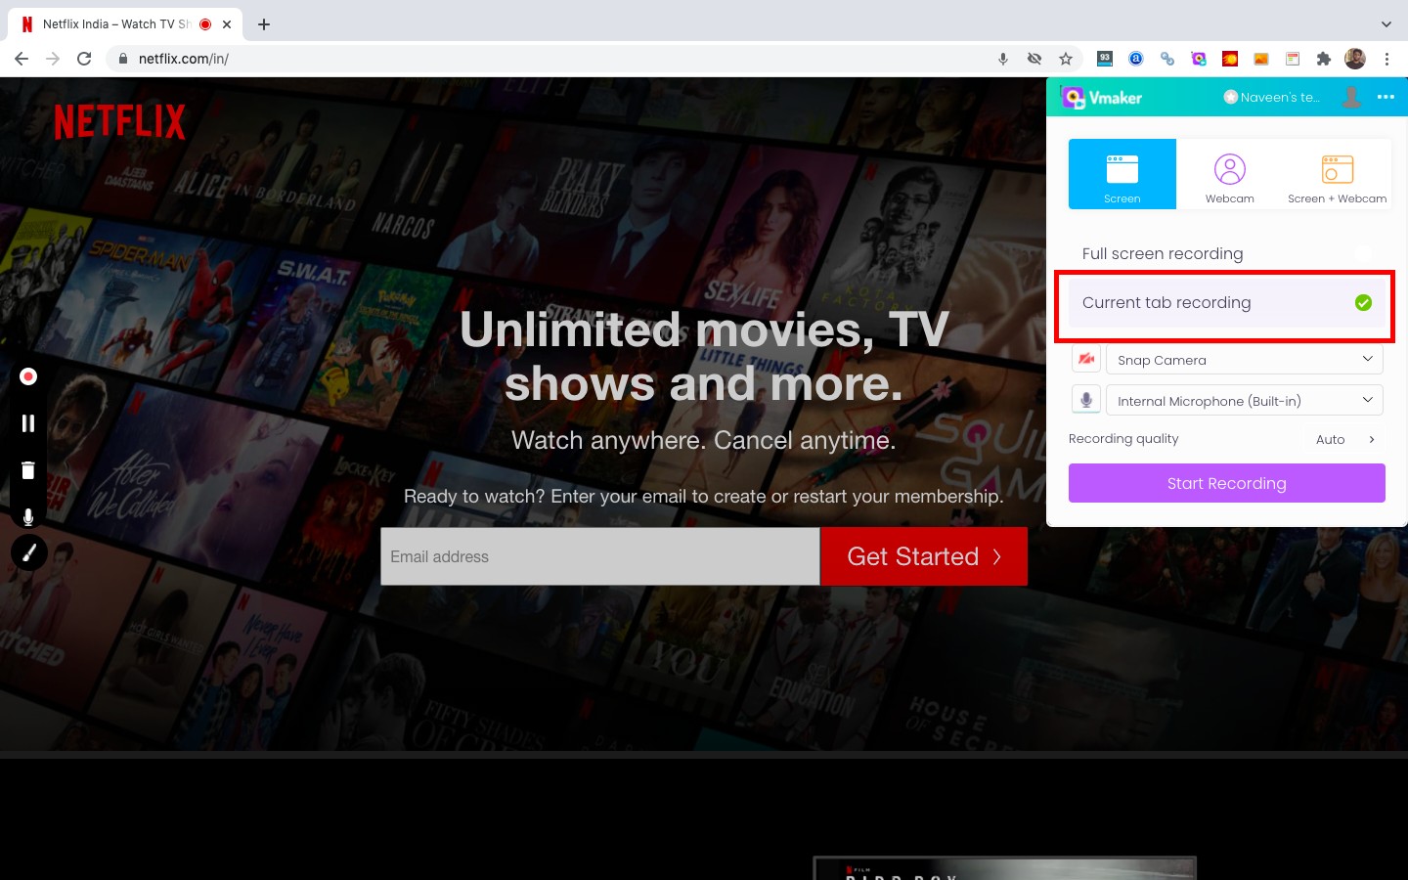Mute the microphone in the floating sidebar
The height and width of the screenshot is (880, 1408).
(x=28, y=516)
